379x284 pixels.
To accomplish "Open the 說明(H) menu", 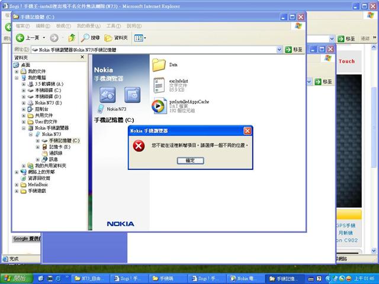I will (134, 26).
